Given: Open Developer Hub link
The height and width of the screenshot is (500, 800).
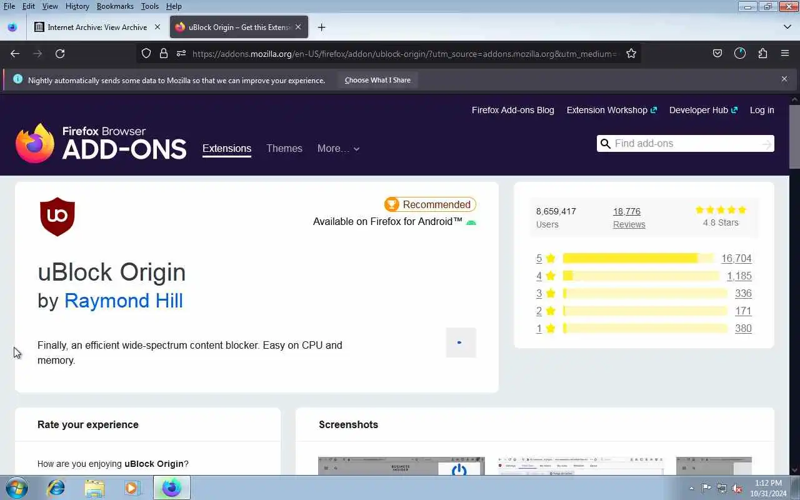Looking at the screenshot, I should [x=703, y=110].
